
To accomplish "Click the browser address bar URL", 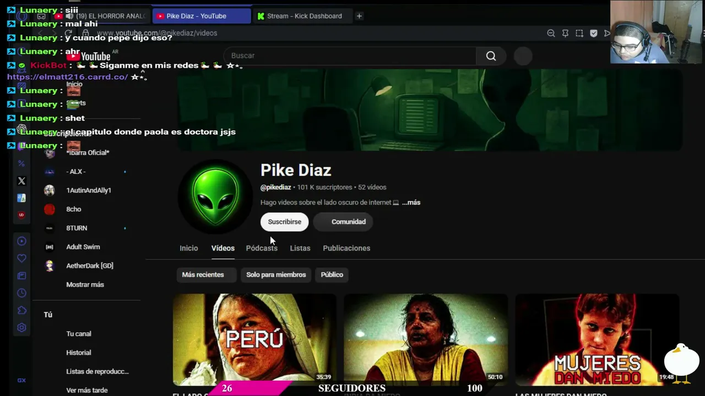I will 157,33.
